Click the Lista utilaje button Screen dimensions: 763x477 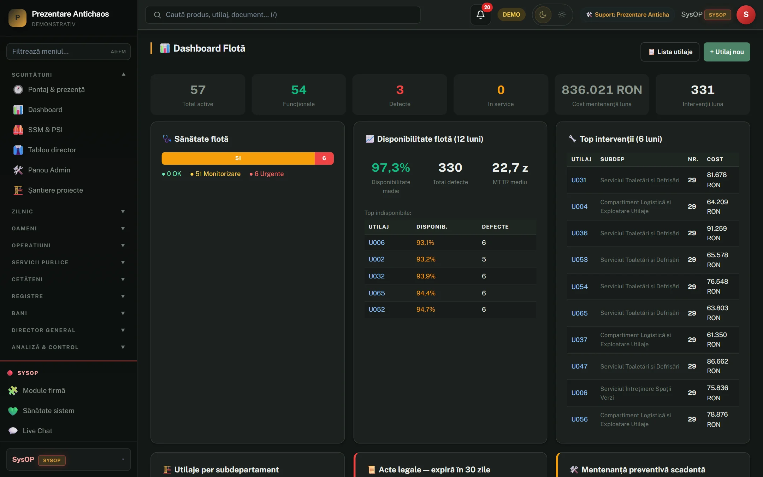tap(670, 52)
